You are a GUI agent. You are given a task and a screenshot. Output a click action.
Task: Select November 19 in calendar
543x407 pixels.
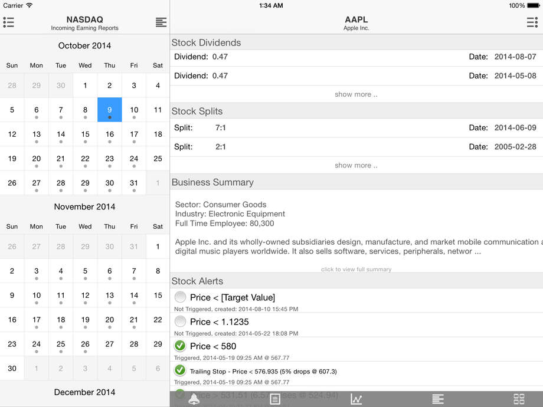85,320
